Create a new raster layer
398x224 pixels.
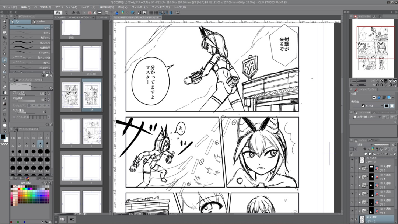click(366, 154)
